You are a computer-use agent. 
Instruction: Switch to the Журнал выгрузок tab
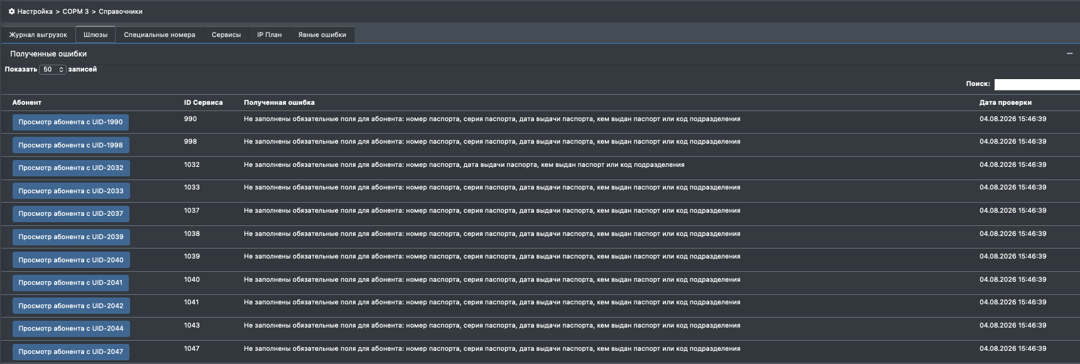point(38,35)
